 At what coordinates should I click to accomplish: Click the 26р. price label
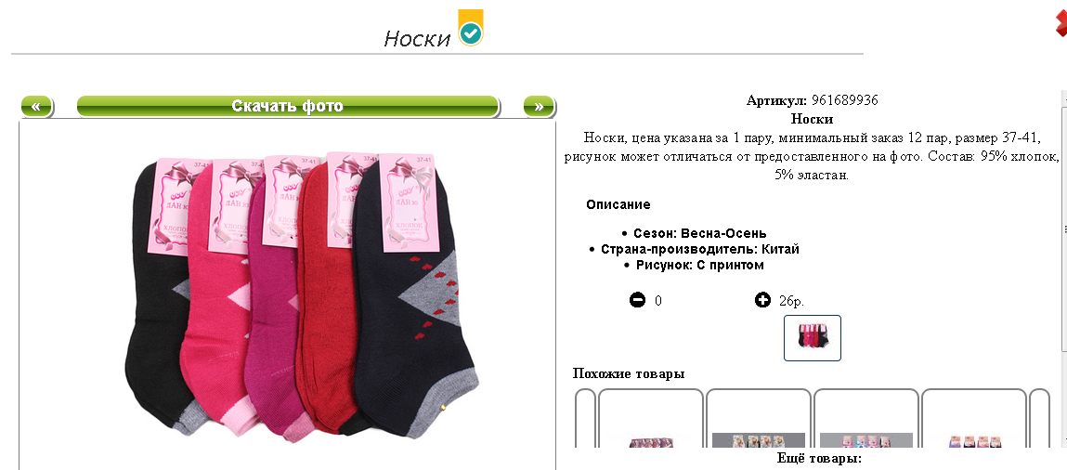point(791,301)
